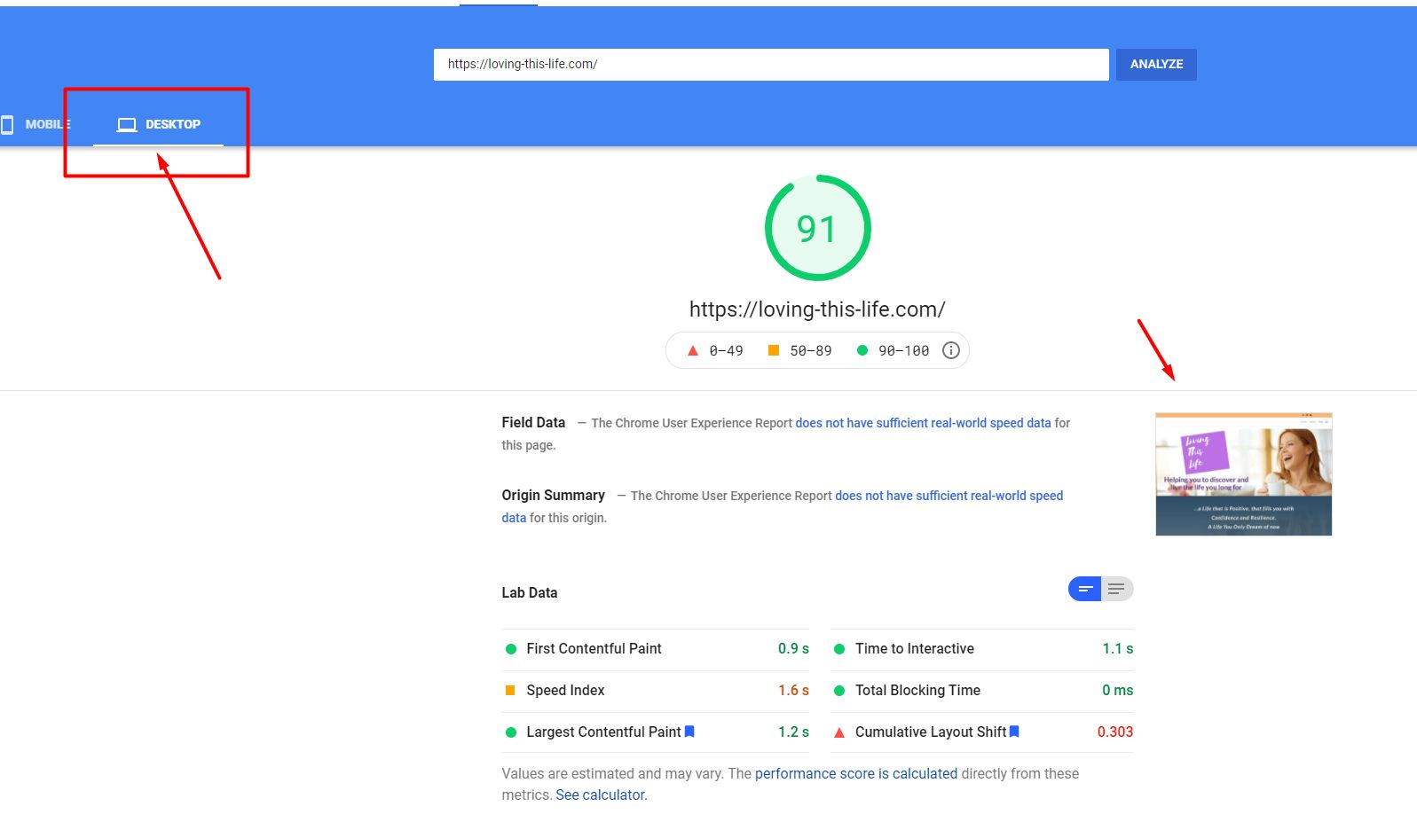Click bookmark icon next to Largest Contentful Paint
The width and height of the screenshot is (1417, 814).
point(689,732)
